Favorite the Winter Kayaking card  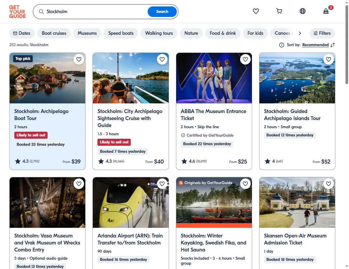pyautogui.click(x=245, y=184)
